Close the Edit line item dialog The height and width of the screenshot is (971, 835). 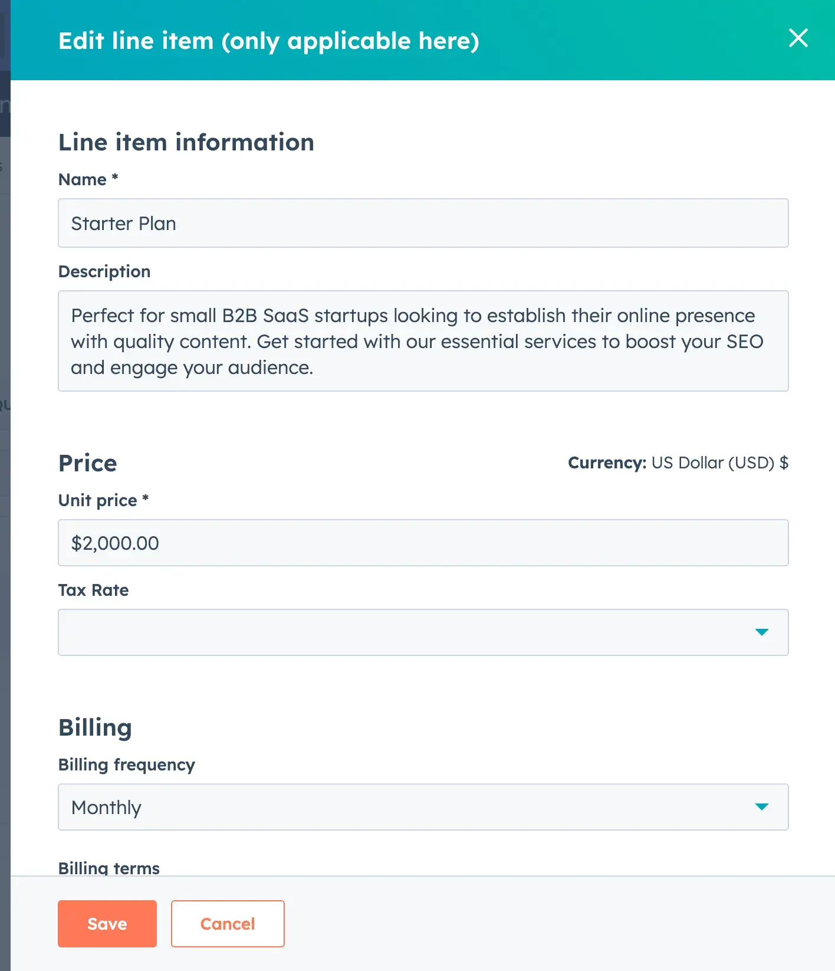coord(798,38)
